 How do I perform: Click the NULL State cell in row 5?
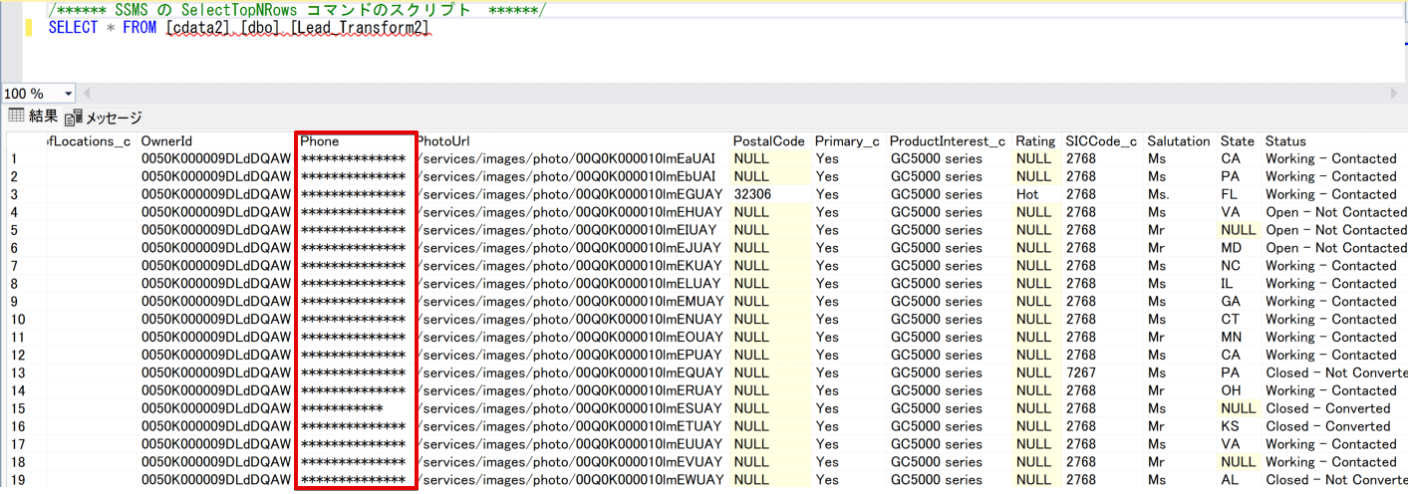pos(1239,230)
